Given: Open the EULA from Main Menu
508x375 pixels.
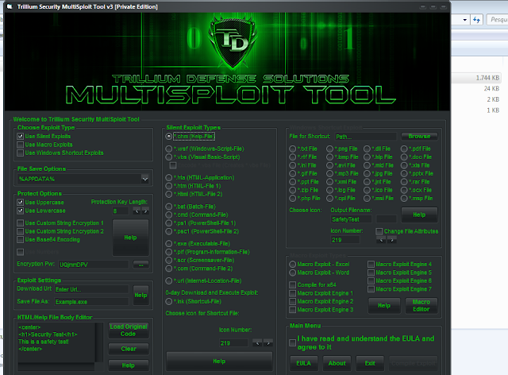Looking at the screenshot, I should point(303,363).
